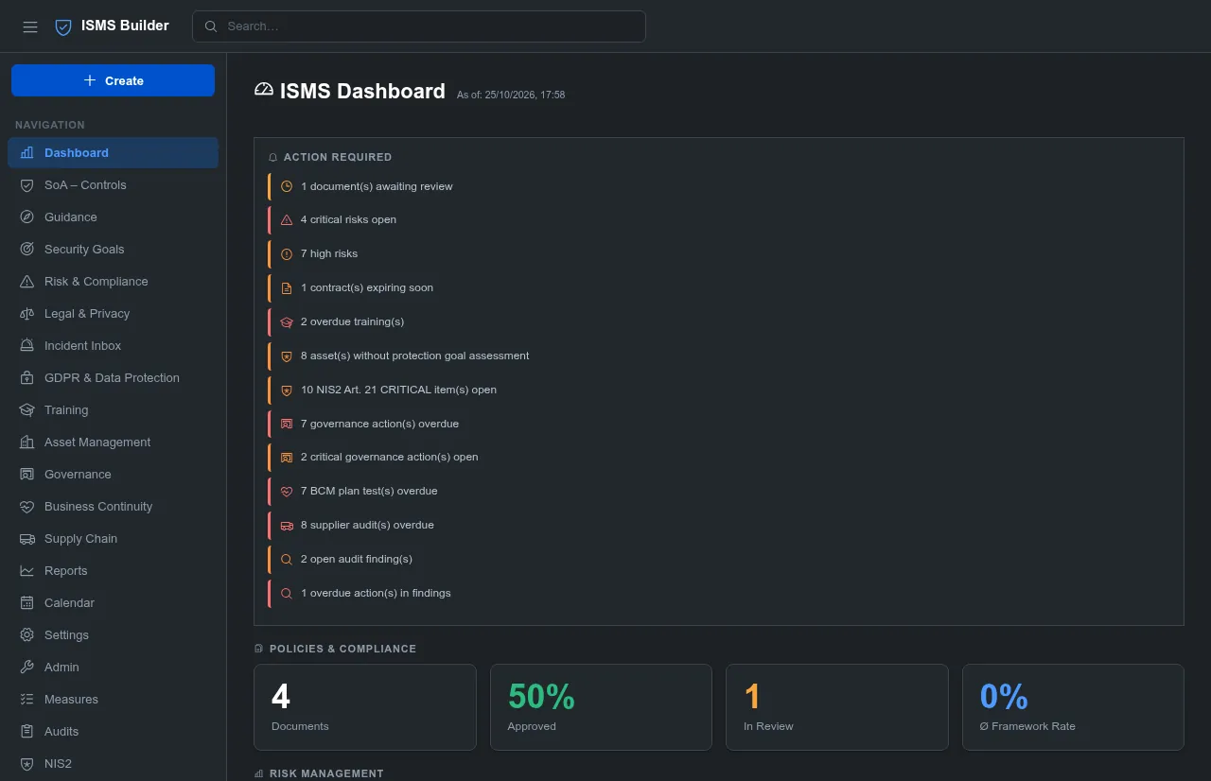Click the Supply Chain truck icon
Image resolution: width=1211 pixels, height=781 pixels.
click(26, 539)
